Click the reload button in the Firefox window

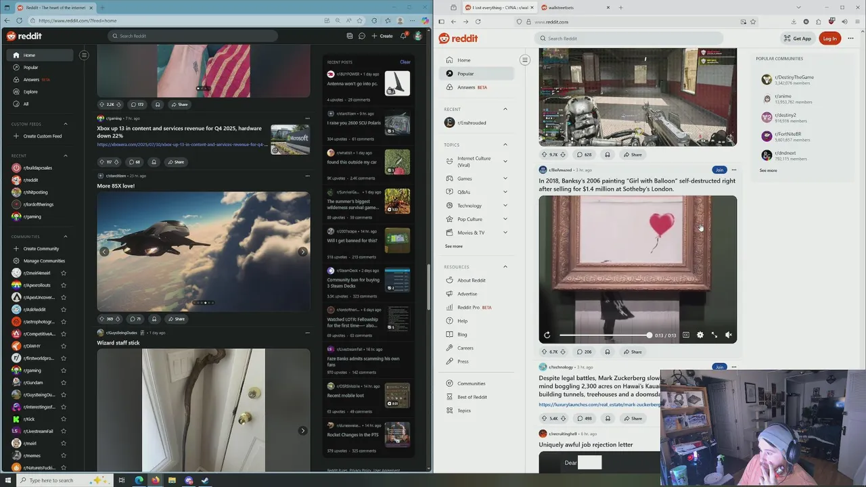pos(478,22)
